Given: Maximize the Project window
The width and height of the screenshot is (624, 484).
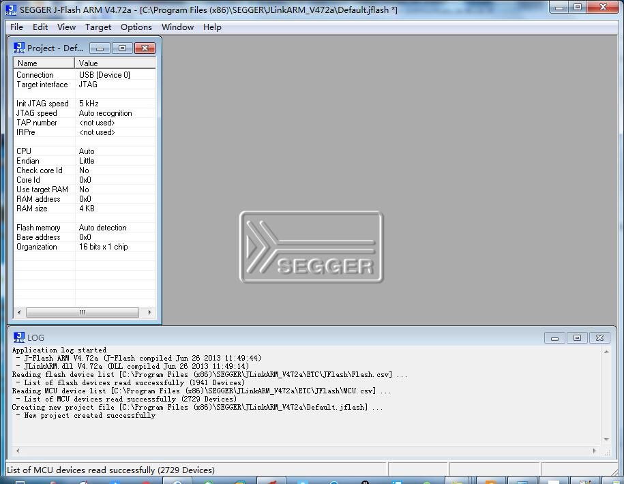Looking at the screenshot, I should (122, 48).
